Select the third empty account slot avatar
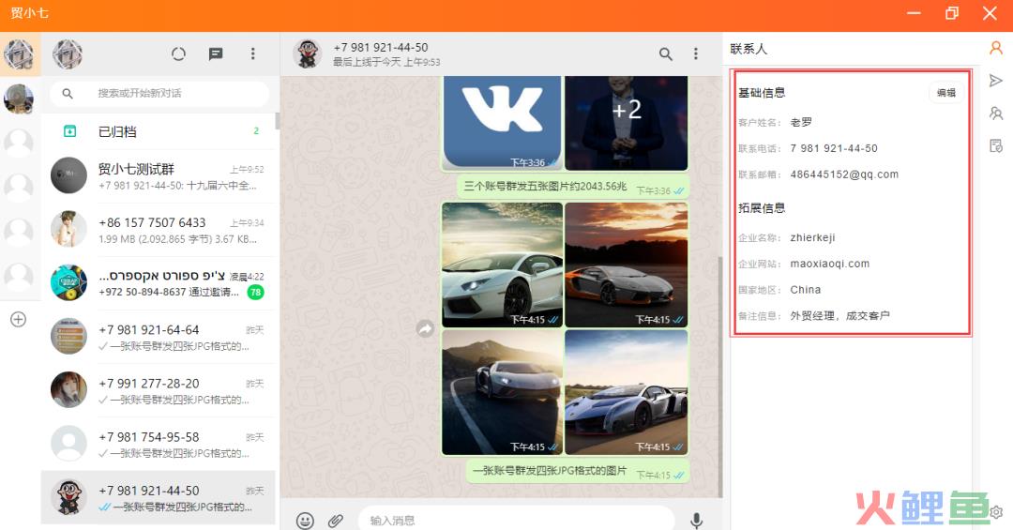1013x530 pixels. click(x=19, y=234)
